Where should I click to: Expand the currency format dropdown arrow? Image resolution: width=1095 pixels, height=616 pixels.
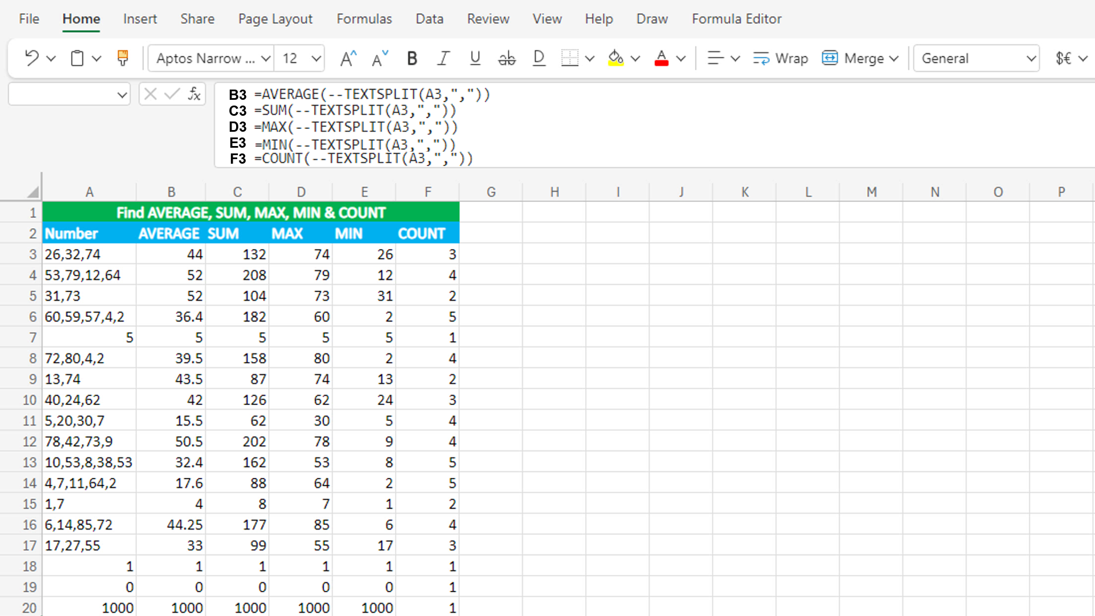pyautogui.click(x=1083, y=58)
